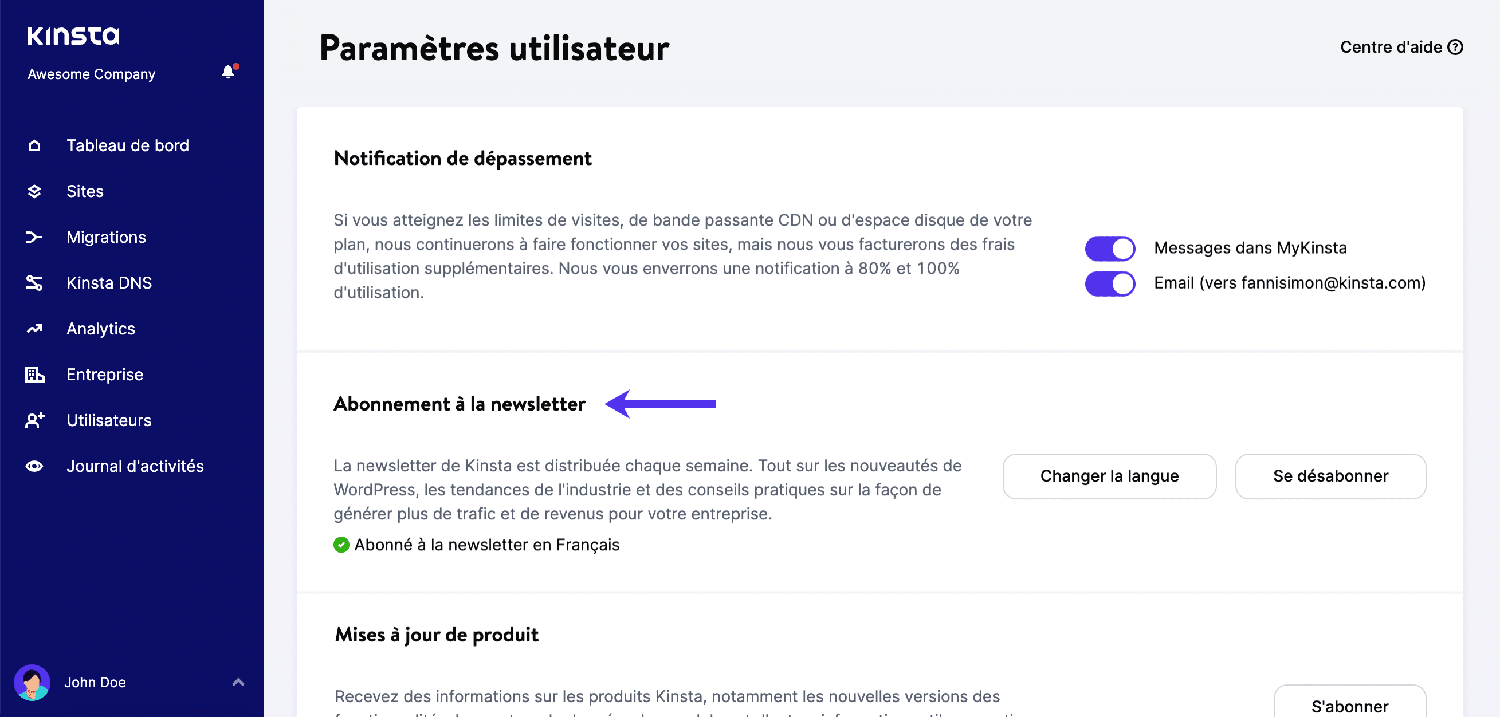The width and height of the screenshot is (1500, 717).
Task: Click the Journal d'activités icon
Action: (34, 466)
